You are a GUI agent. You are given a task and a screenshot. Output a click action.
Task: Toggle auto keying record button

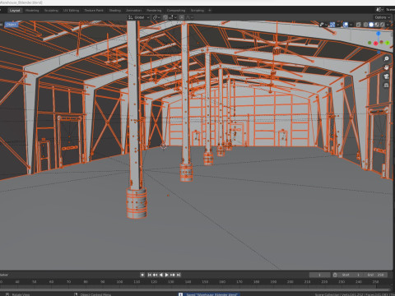click(x=142, y=275)
